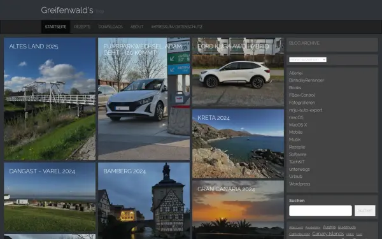382x239 pixels.
Task: Open the Kreta 2024 post tile
Action: tap(238, 143)
